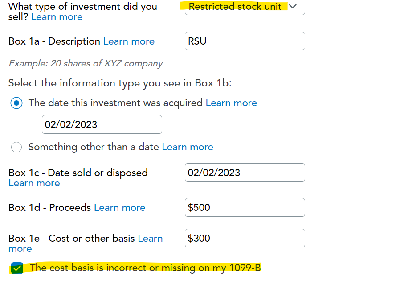Open Learn more for Box 1d Proceeds
This screenshot has width=404, height=284.
coord(119,208)
